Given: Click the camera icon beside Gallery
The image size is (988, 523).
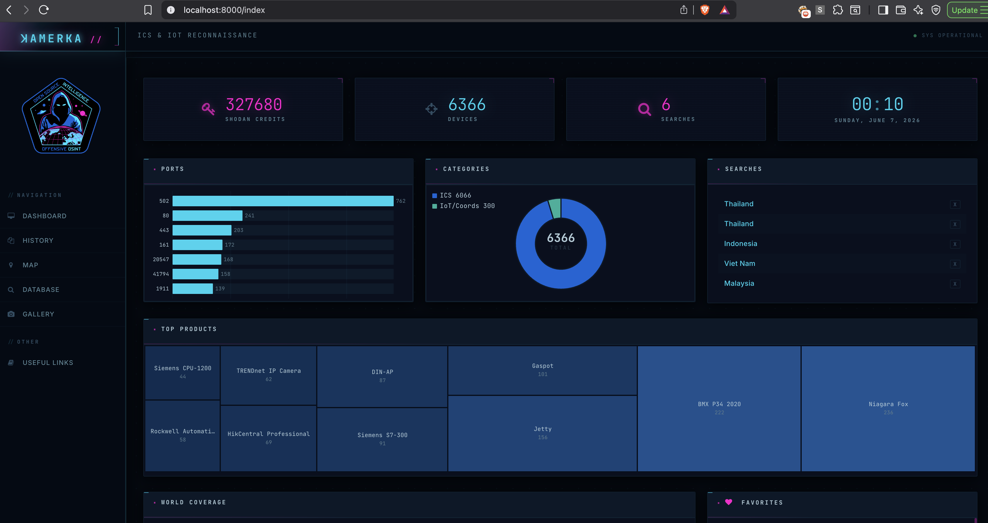Looking at the screenshot, I should [x=11, y=314].
